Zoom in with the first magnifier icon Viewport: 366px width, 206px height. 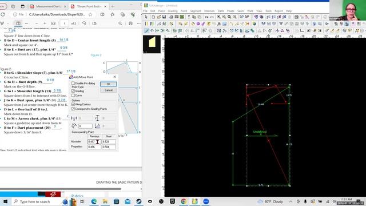coord(218,17)
